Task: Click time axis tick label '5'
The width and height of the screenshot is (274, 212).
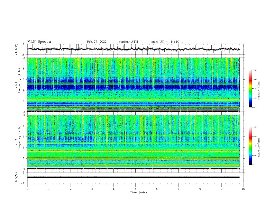Action: [x=135, y=189]
